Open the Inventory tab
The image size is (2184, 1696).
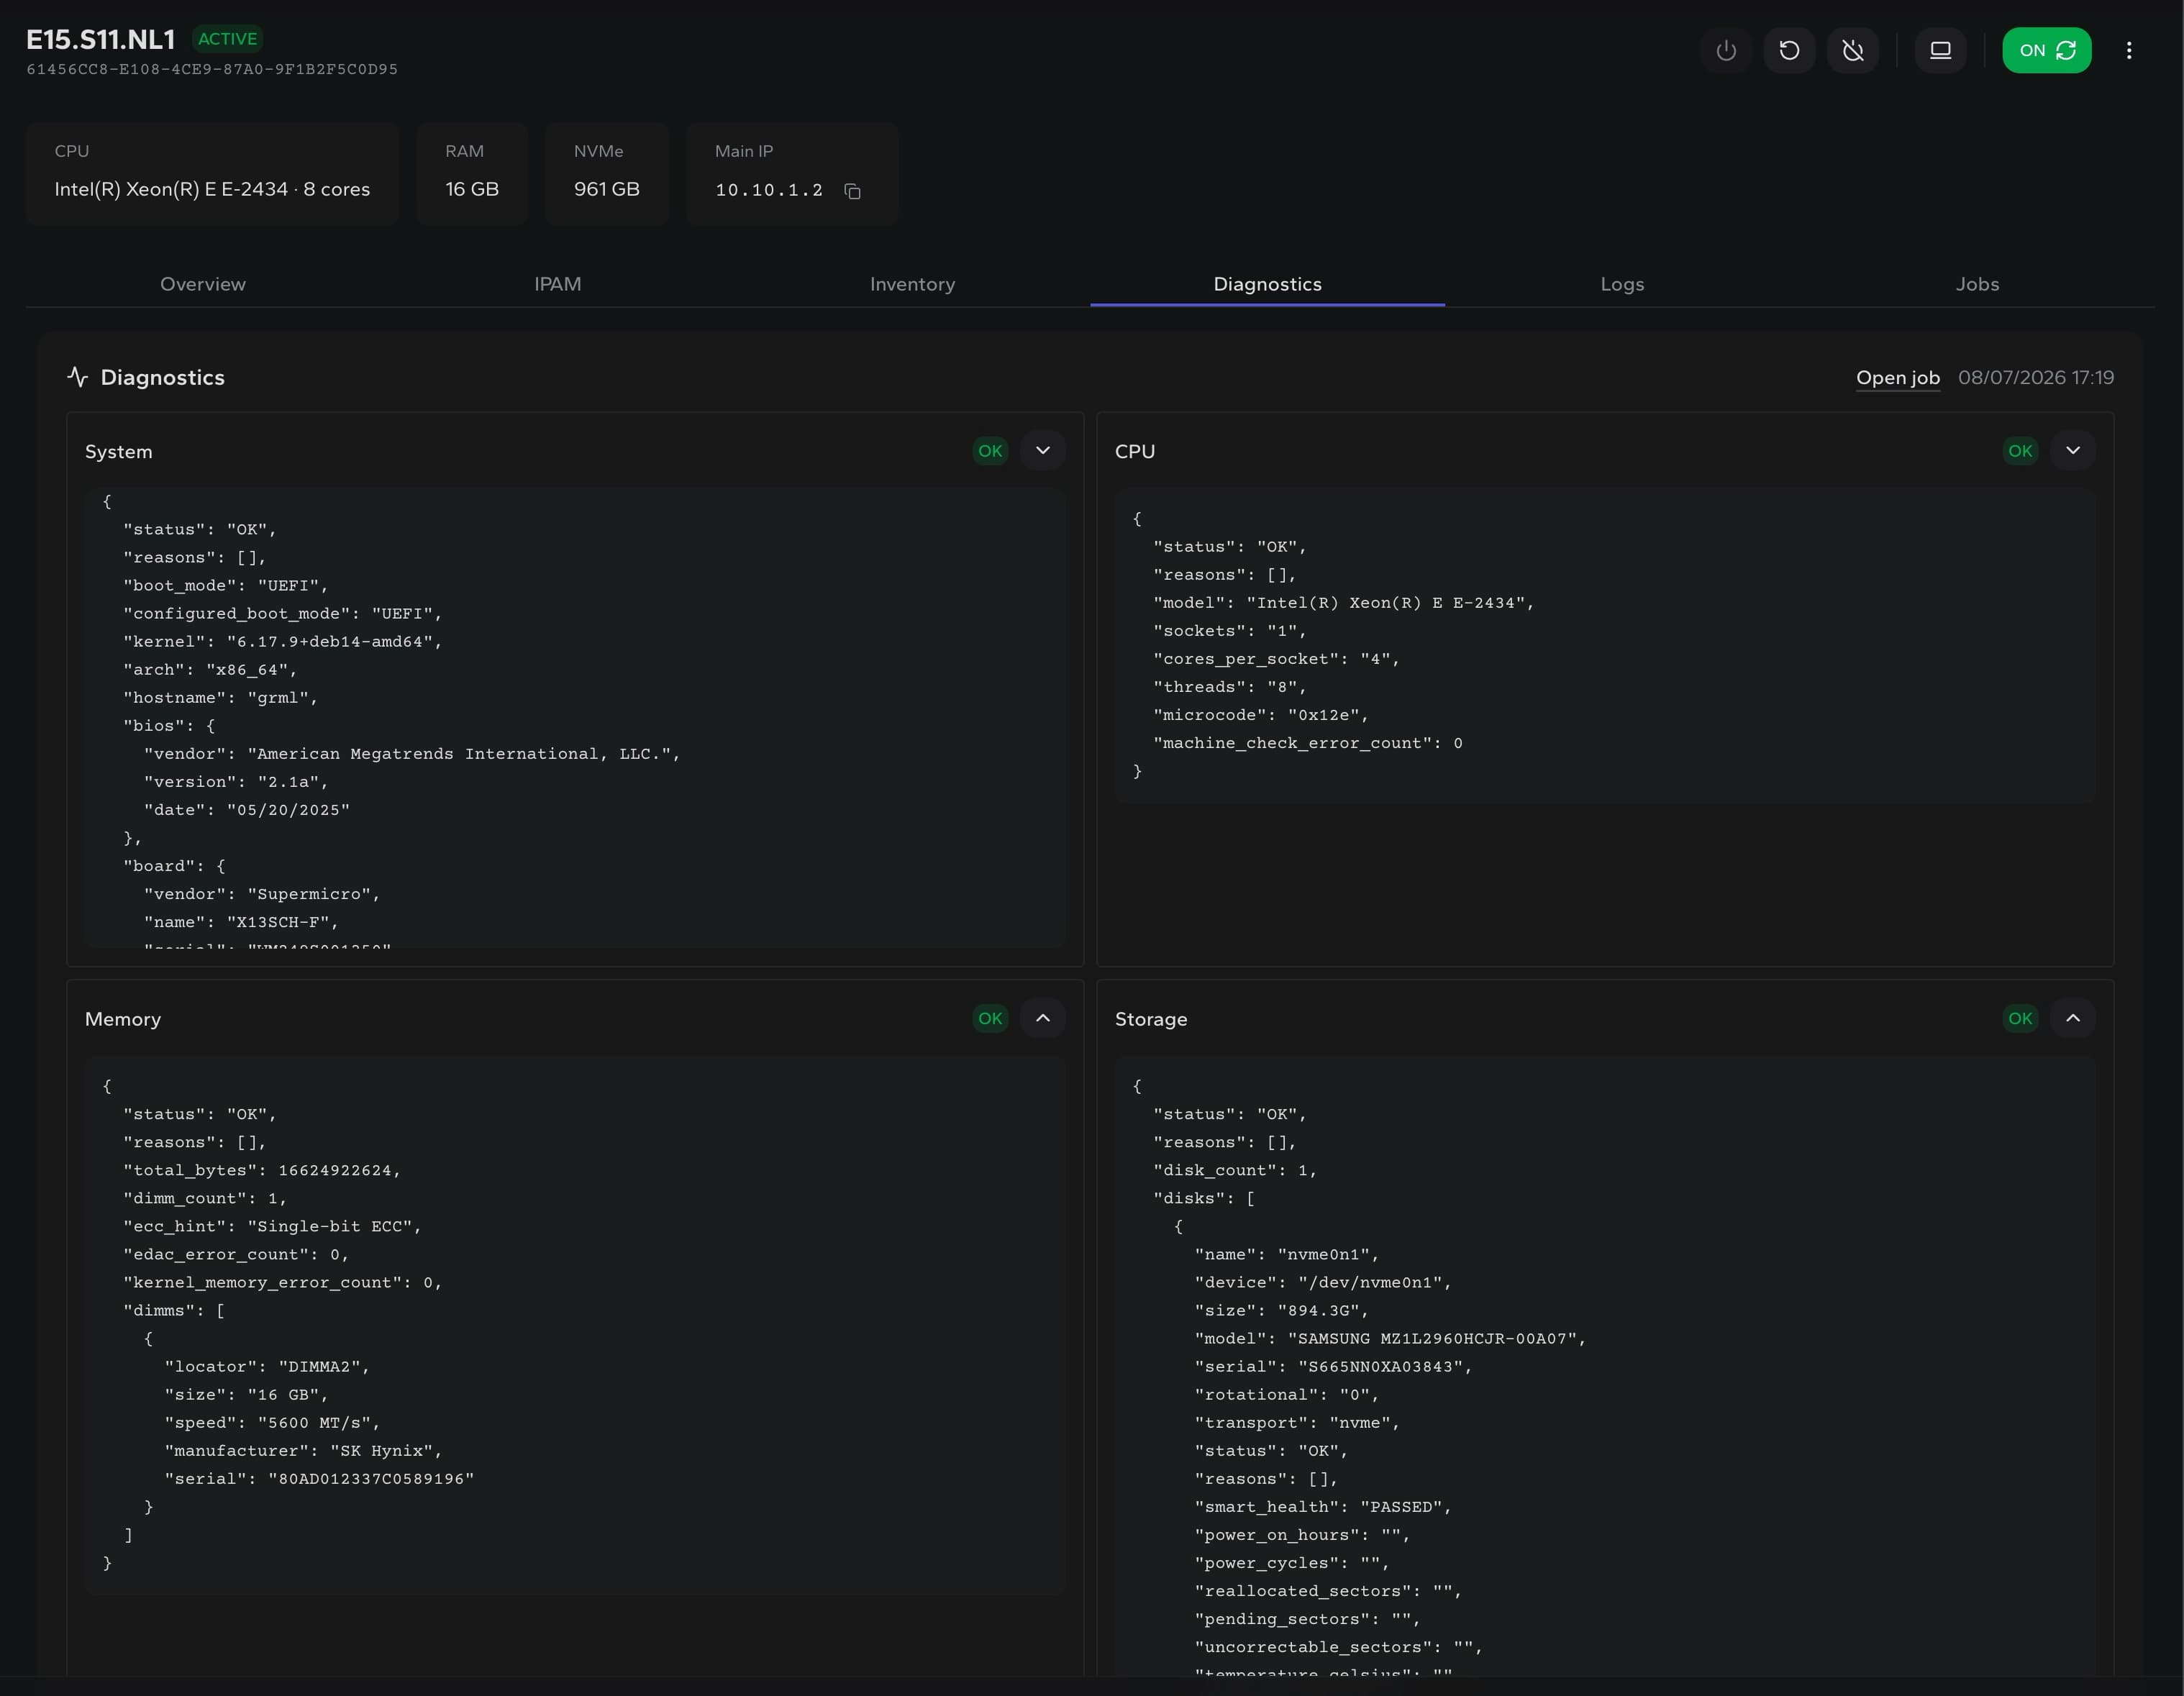912,284
